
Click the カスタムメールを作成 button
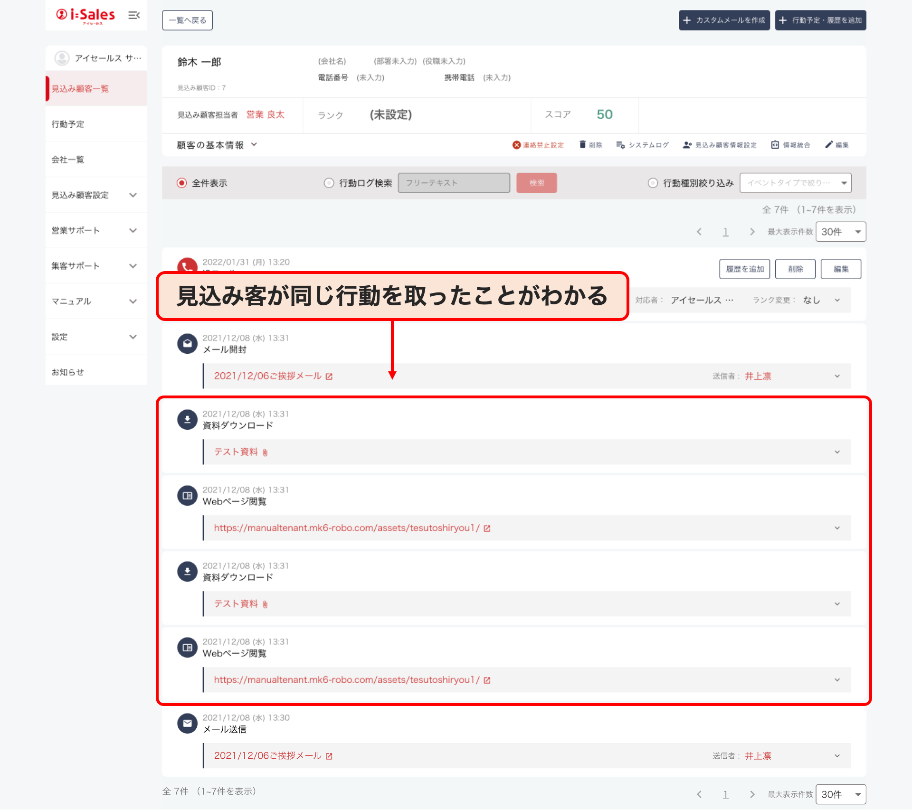point(724,20)
